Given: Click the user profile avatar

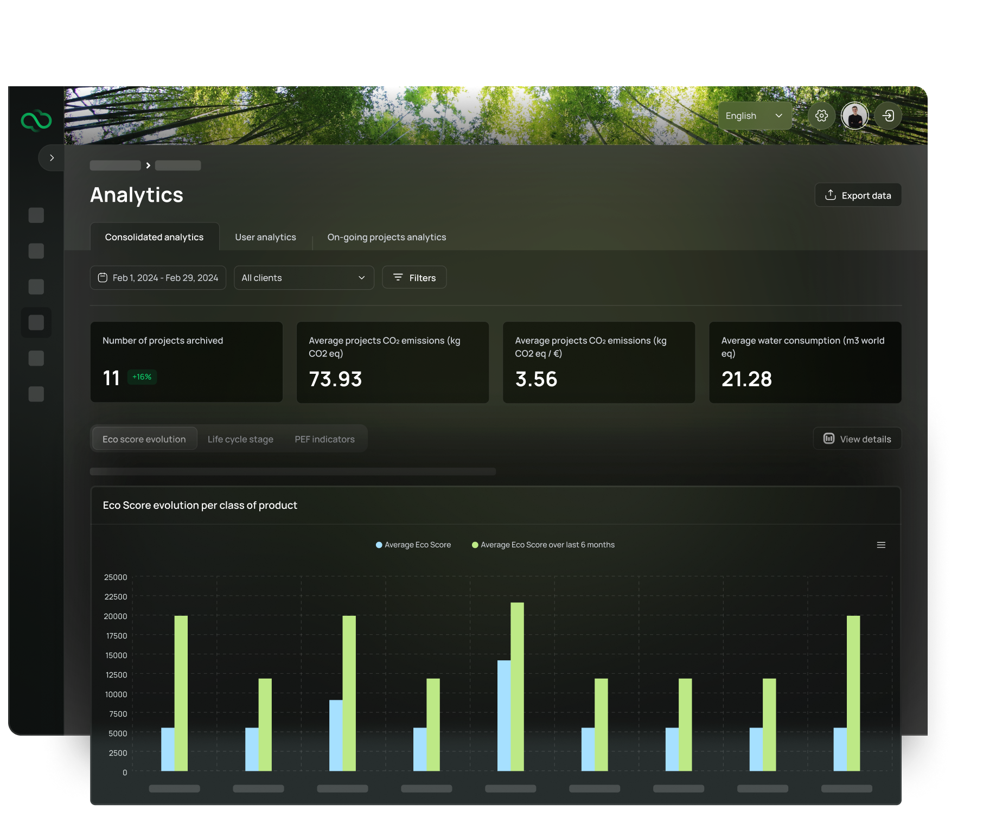Looking at the screenshot, I should pos(854,116).
